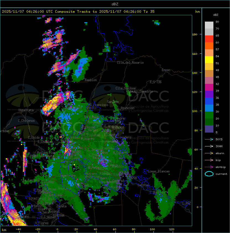Image resolution: width=230 pixels, height=233 pixels.
Task: Click the 'Ramblon' label near radar echoes
Action: click(91, 80)
